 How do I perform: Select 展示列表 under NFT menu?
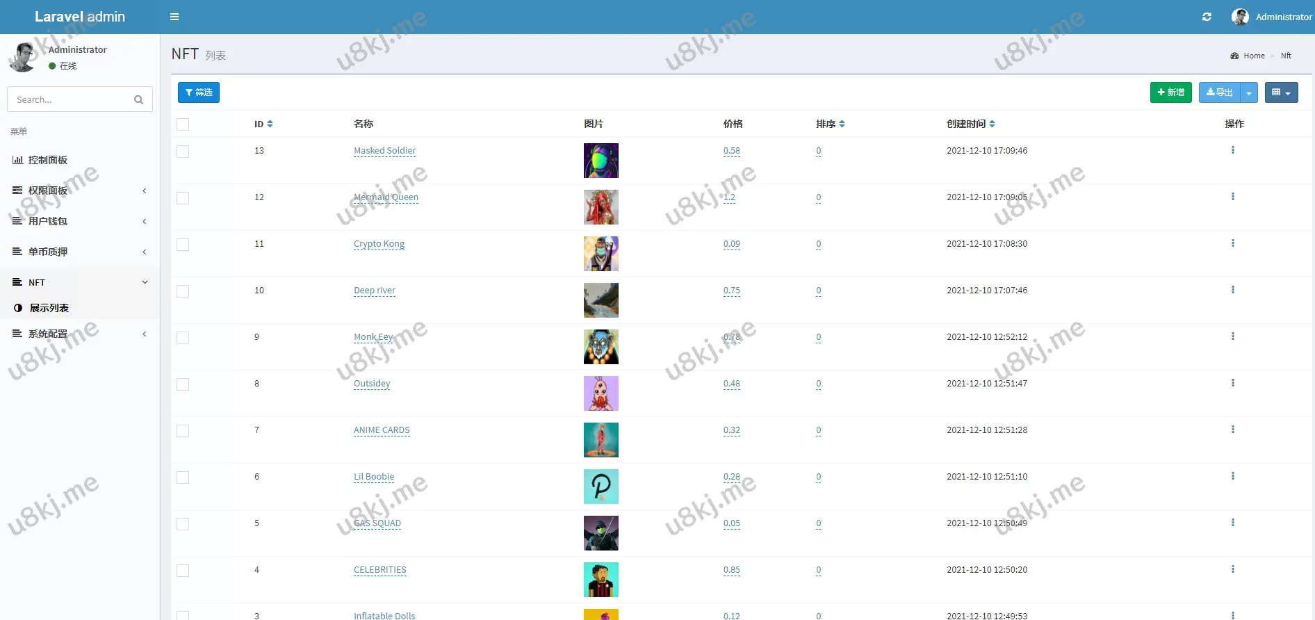pos(49,308)
